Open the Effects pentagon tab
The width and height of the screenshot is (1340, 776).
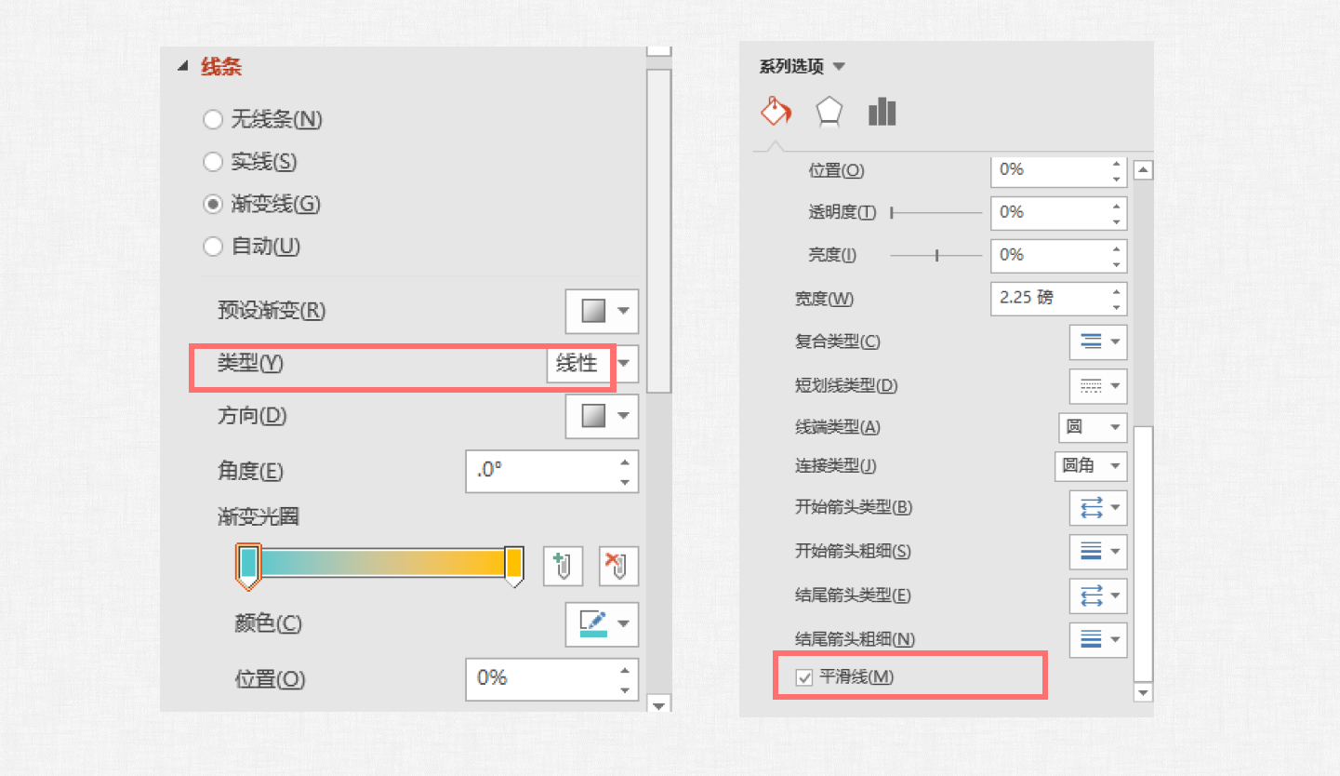click(x=829, y=113)
